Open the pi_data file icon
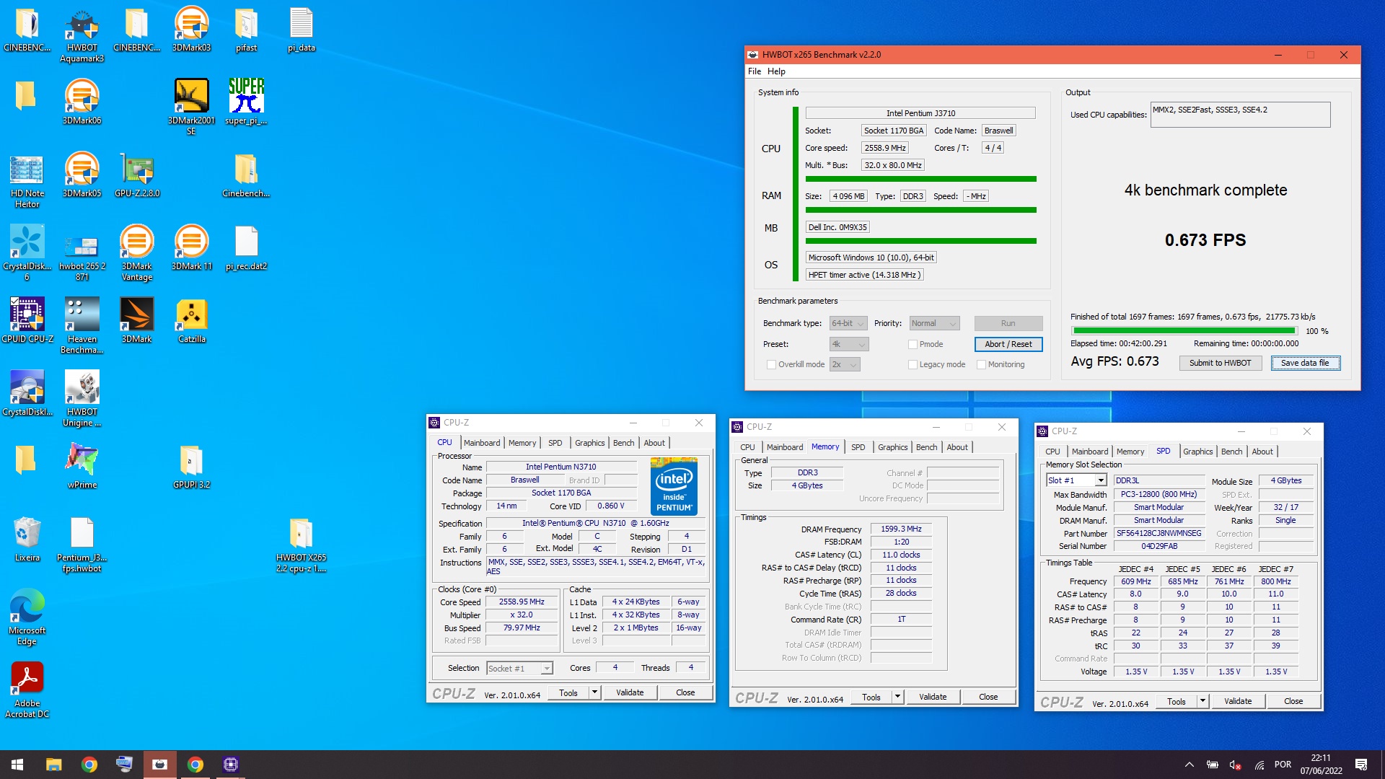Viewport: 1385px width, 779px height. tap(301, 30)
